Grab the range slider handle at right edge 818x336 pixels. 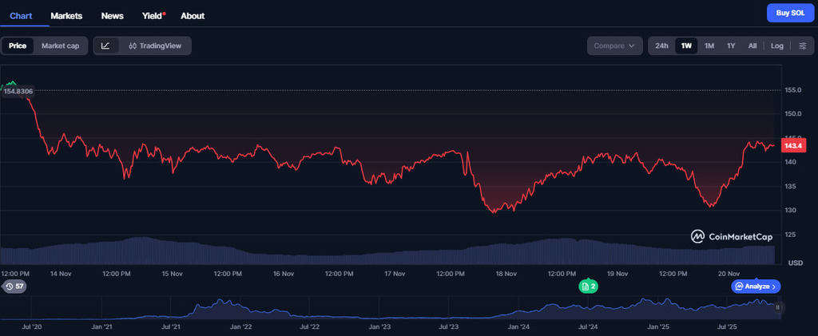click(x=777, y=307)
